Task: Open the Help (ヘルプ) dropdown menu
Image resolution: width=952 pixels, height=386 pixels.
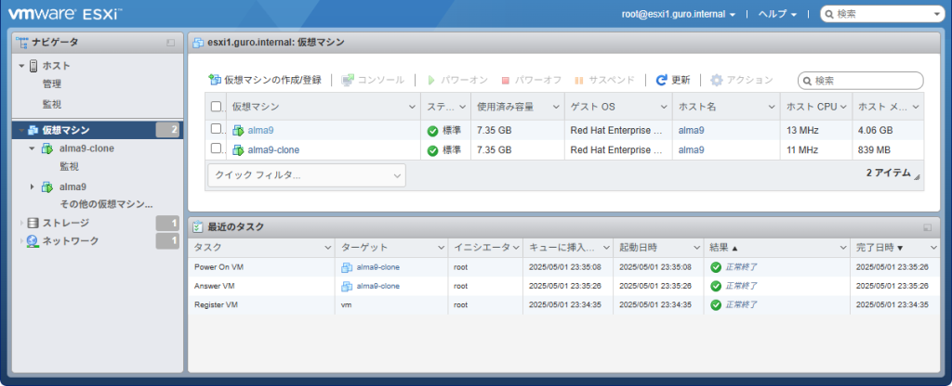Action: click(x=778, y=14)
